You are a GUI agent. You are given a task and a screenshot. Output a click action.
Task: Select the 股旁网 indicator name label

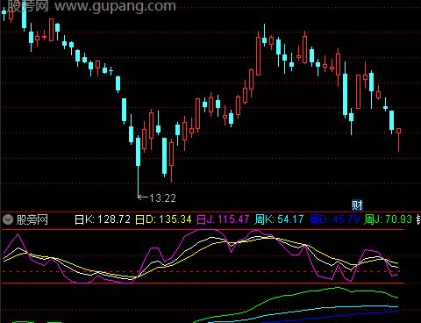click(x=32, y=219)
